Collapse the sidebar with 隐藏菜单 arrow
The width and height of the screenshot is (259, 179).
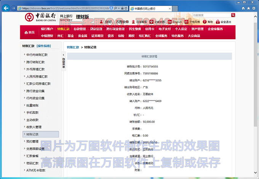[64, 56]
